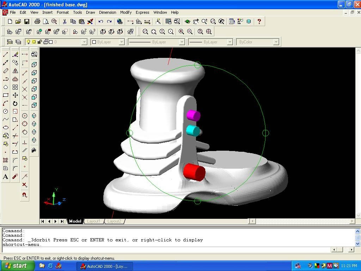Click the ByLayer color swatch
361x271 pixels.
point(93,42)
